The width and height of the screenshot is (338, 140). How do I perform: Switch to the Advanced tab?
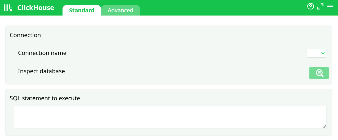[x=121, y=11]
